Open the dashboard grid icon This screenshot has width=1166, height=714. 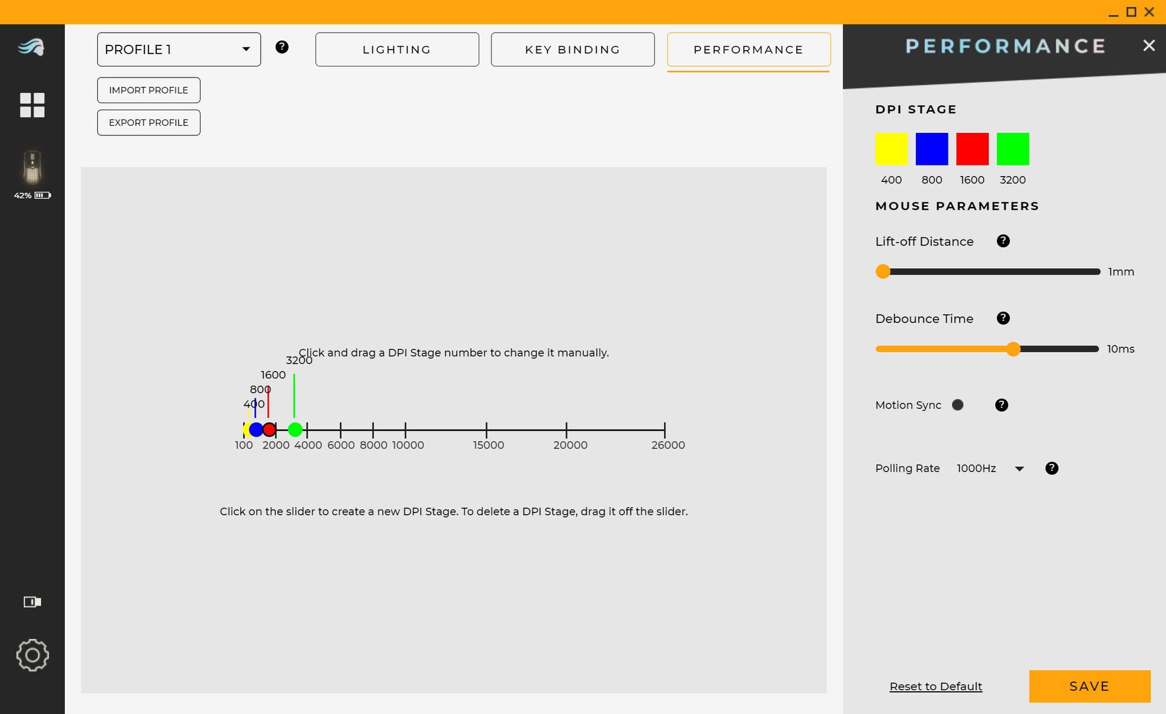(x=32, y=105)
